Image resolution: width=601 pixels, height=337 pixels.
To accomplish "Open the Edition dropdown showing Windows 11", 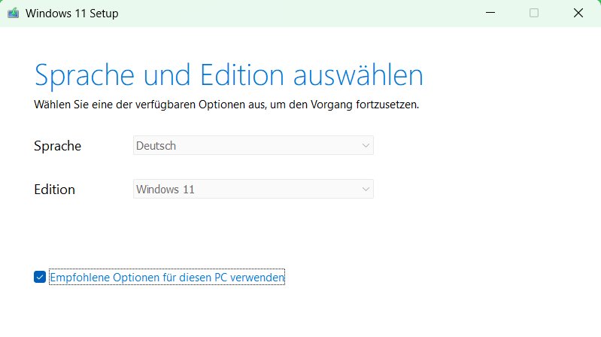I will (253, 189).
